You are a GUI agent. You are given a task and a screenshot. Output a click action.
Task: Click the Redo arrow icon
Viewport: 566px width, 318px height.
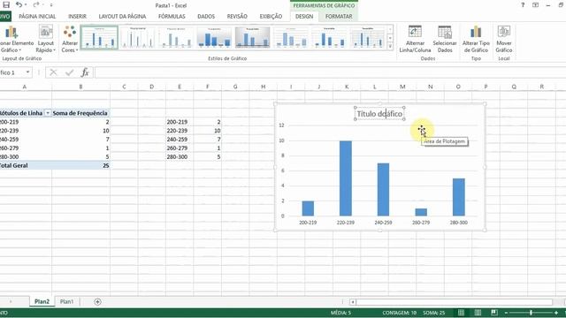pos(35,5)
